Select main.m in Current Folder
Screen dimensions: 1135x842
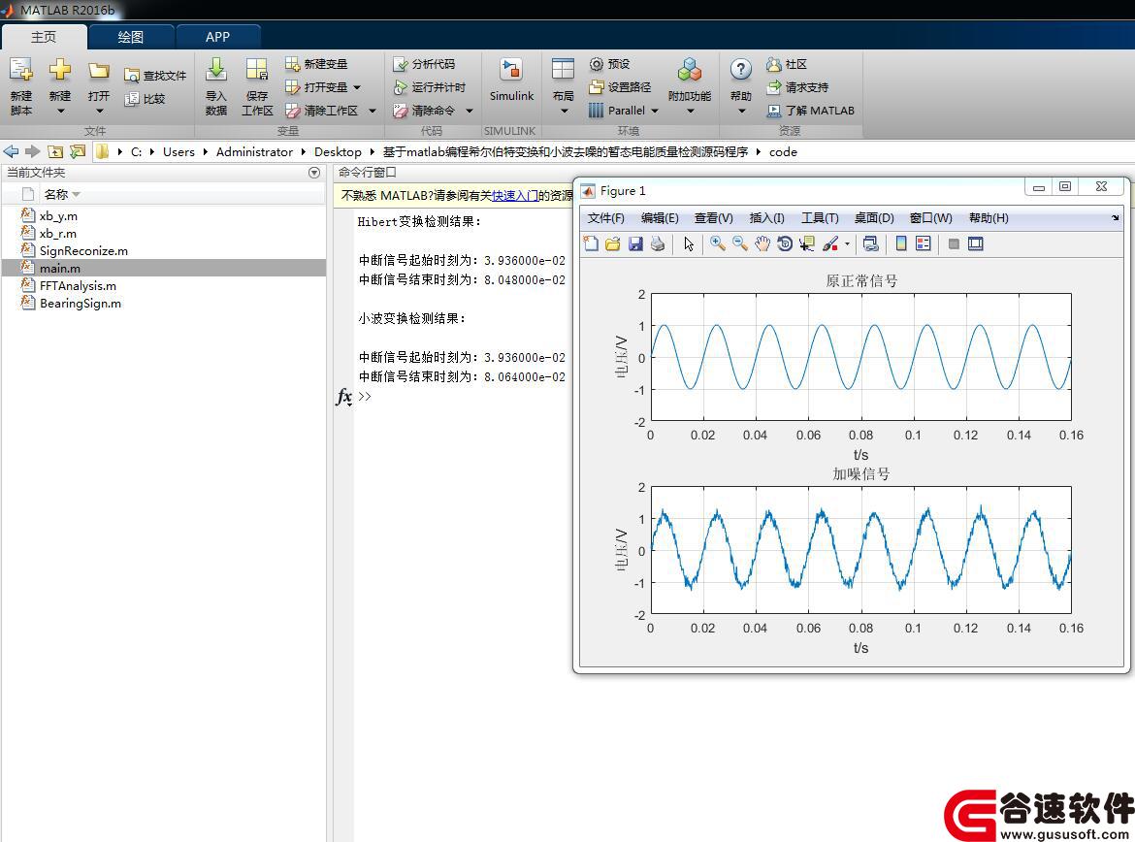click(x=164, y=268)
